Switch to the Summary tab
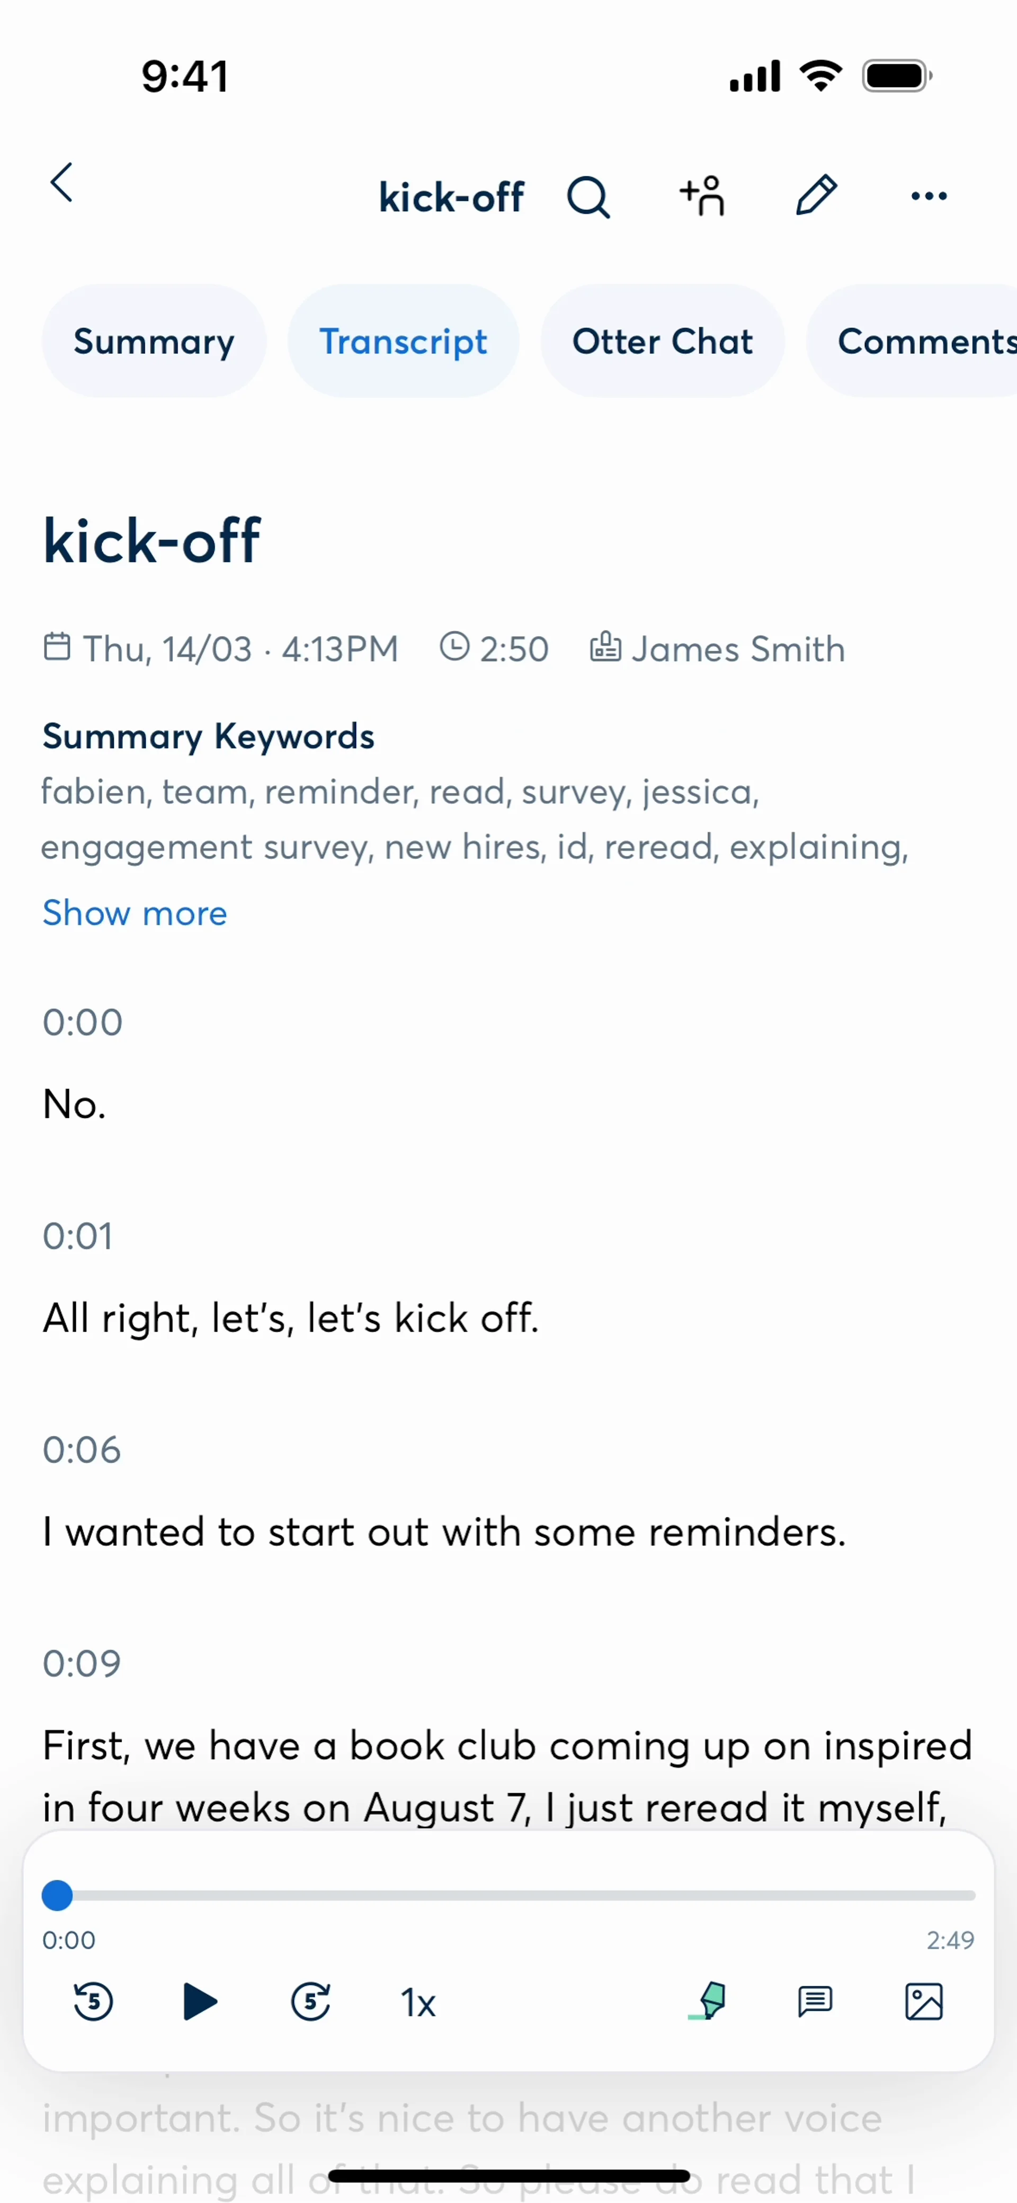This screenshot has width=1017, height=2203. coord(154,341)
